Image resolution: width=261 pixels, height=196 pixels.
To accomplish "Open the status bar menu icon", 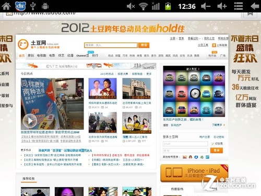I will (239, 6).
